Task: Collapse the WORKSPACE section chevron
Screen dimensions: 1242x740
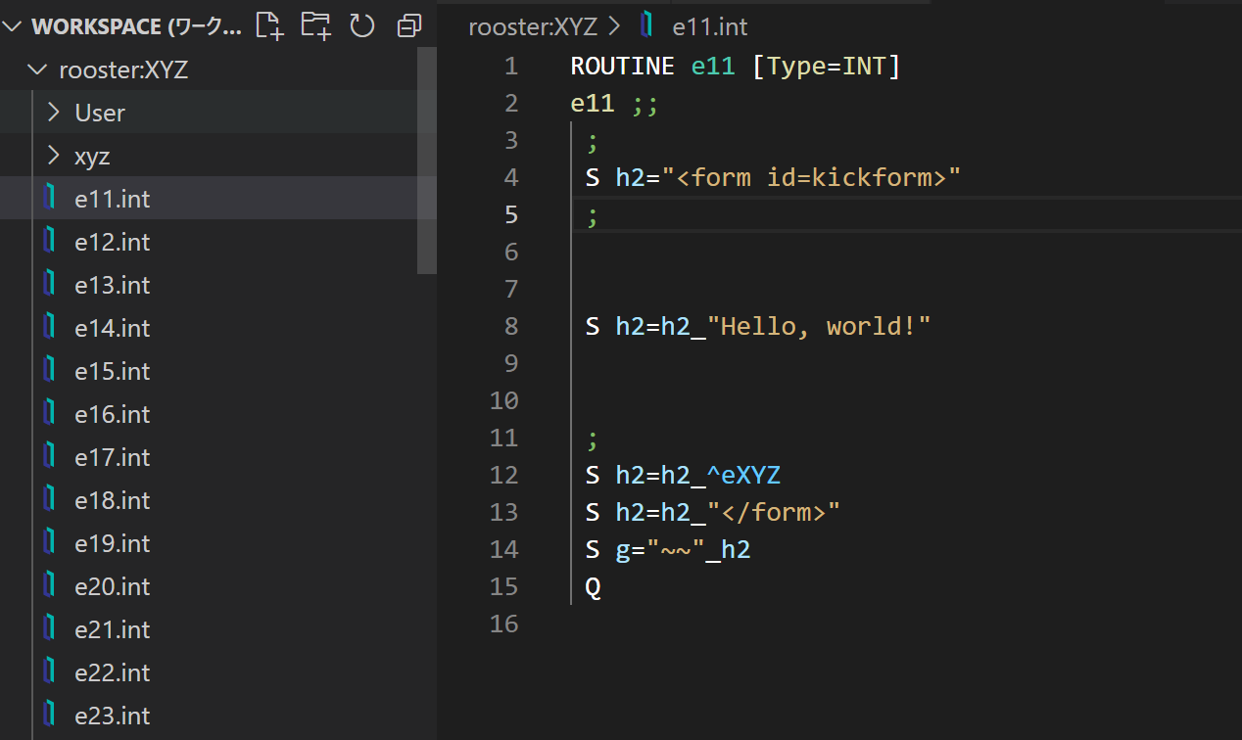Action: (x=14, y=26)
